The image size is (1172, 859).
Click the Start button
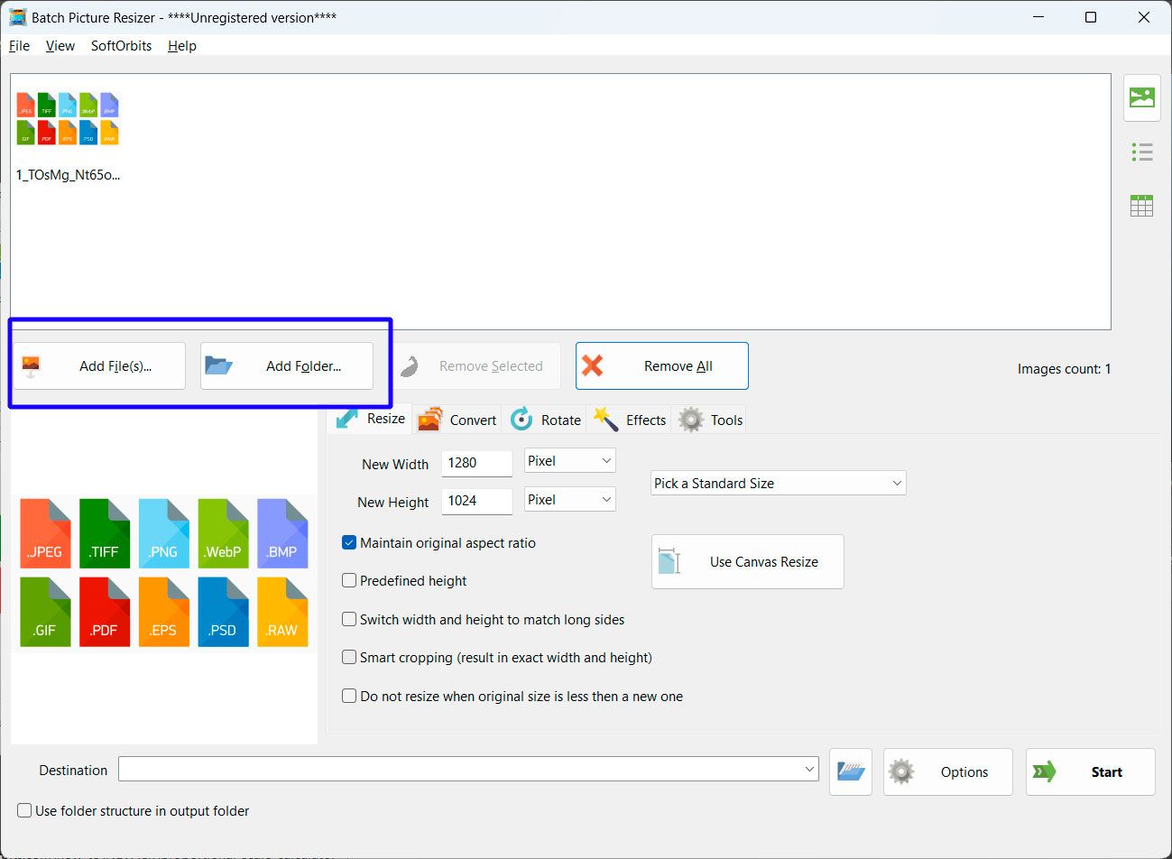pyautogui.click(x=1091, y=772)
